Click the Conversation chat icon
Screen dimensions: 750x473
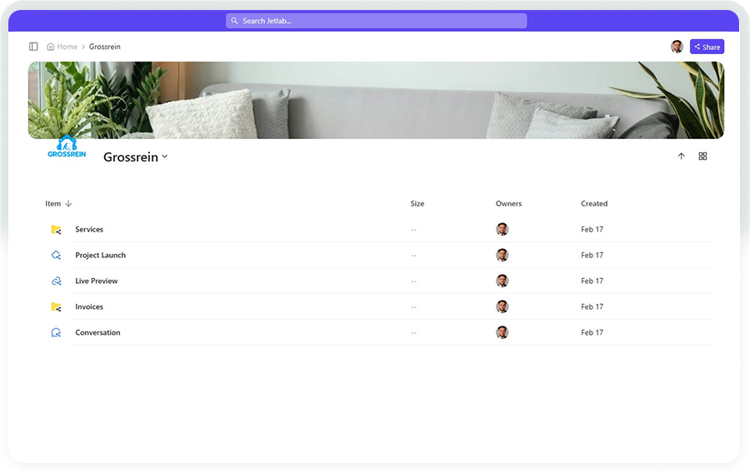click(x=56, y=332)
